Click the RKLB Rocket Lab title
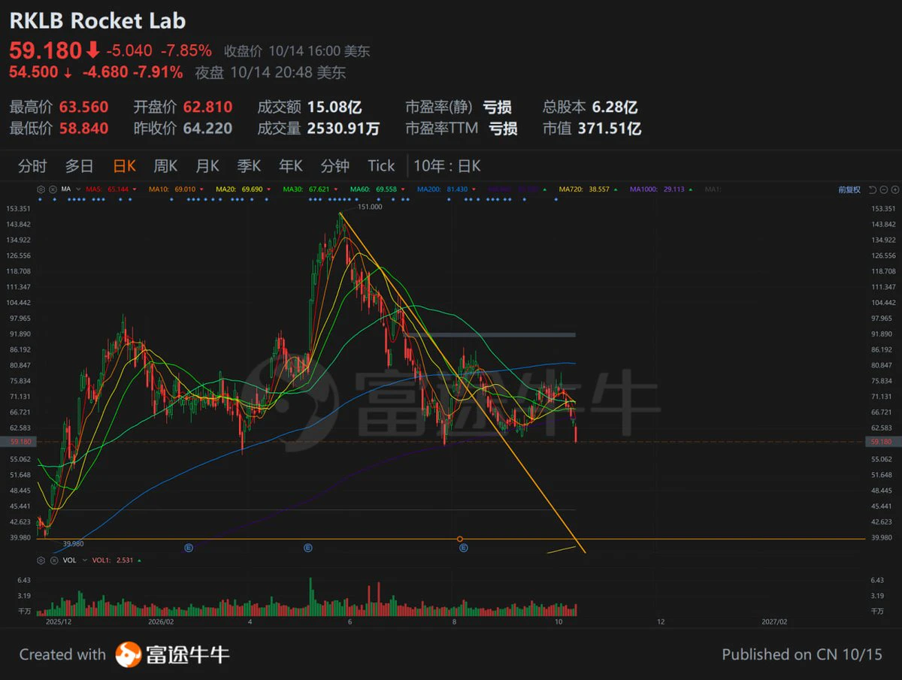The height and width of the screenshot is (680, 902). pos(98,21)
